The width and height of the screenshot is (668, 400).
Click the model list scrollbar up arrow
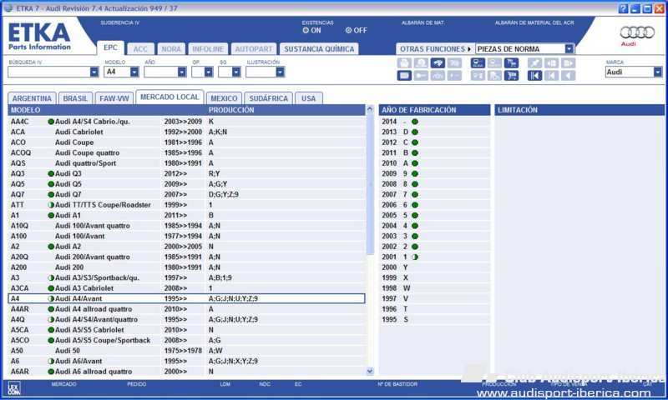pyautogui.click(x=370, y=109)
